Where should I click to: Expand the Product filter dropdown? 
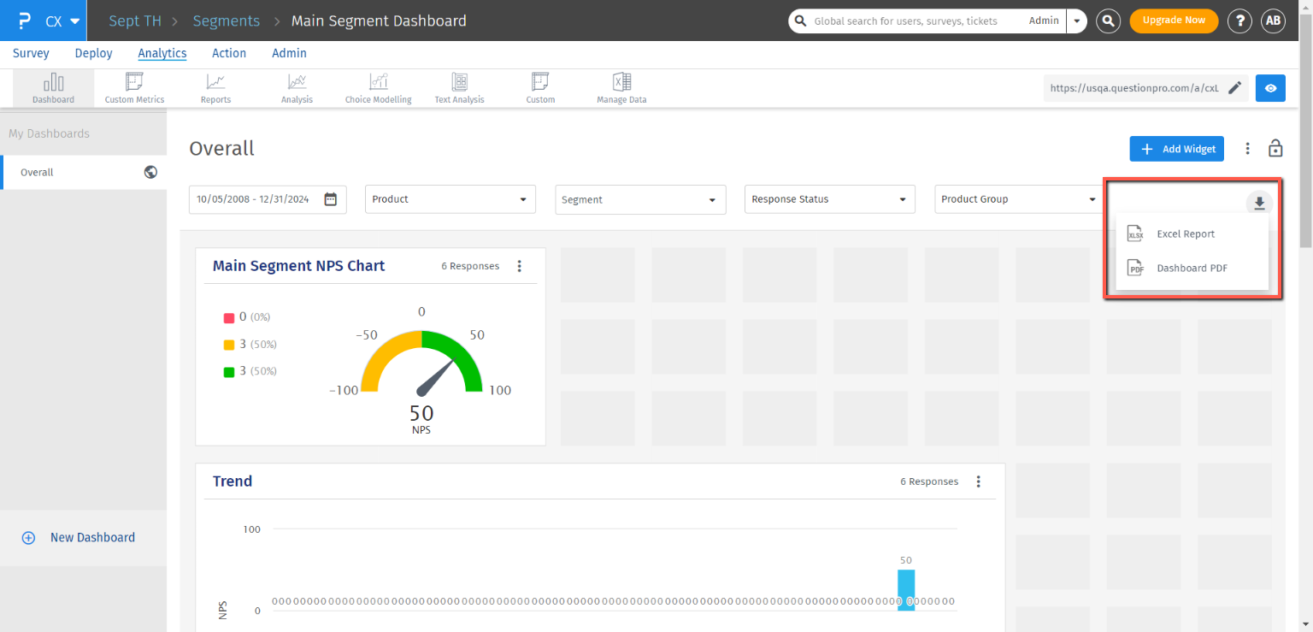[x=450, y=199]
